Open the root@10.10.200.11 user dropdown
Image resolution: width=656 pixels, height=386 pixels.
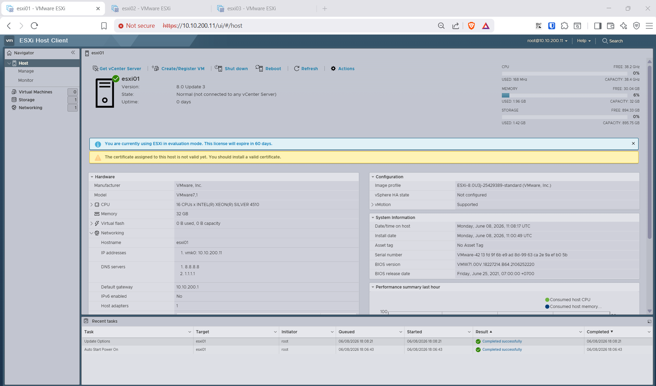(x=547, y=41)
